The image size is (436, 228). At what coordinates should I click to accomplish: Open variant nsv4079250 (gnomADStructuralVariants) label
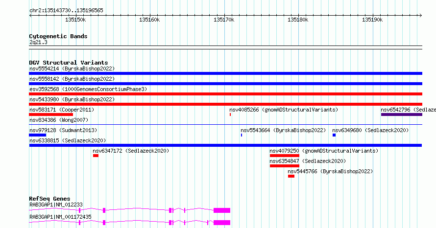click(x=324, y=151)
